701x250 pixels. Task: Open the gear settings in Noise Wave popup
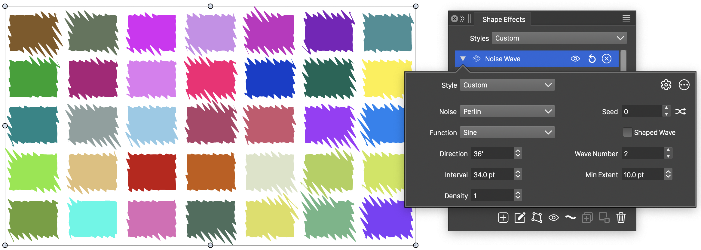tap(666, 85)
